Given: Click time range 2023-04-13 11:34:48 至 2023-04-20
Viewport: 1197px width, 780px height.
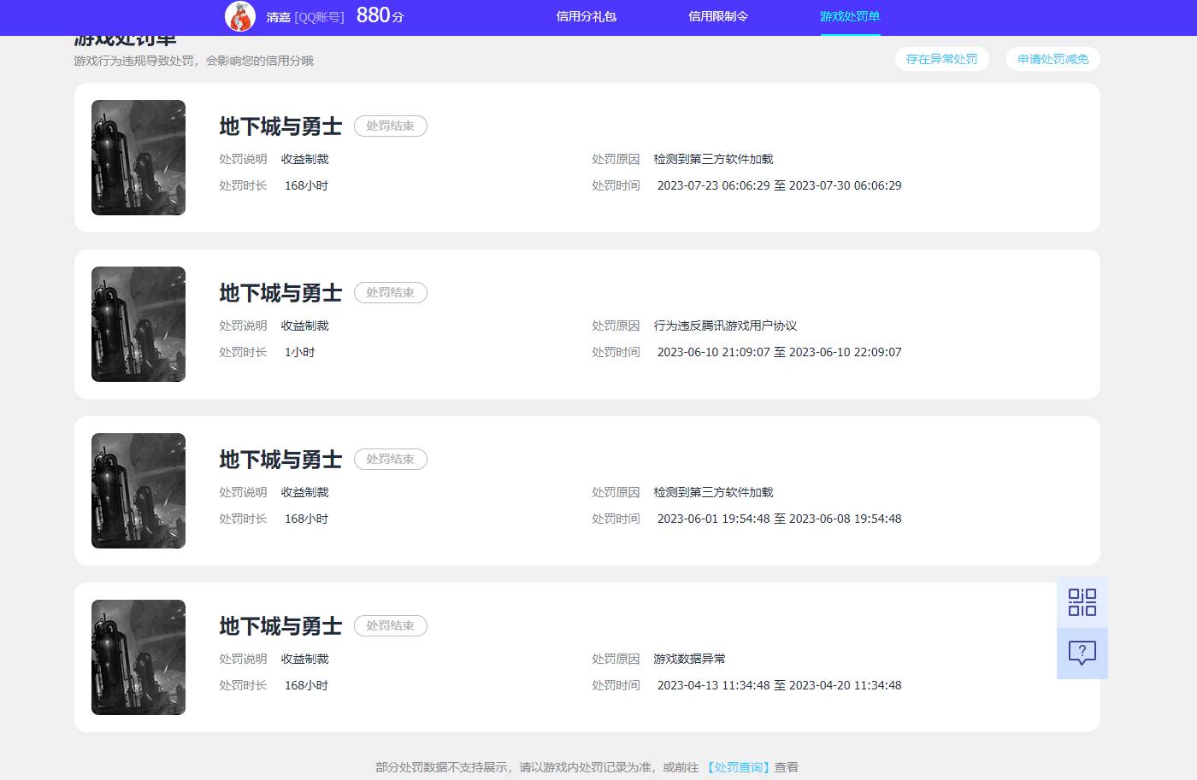Looking at the screenshot, I should 779,685.
